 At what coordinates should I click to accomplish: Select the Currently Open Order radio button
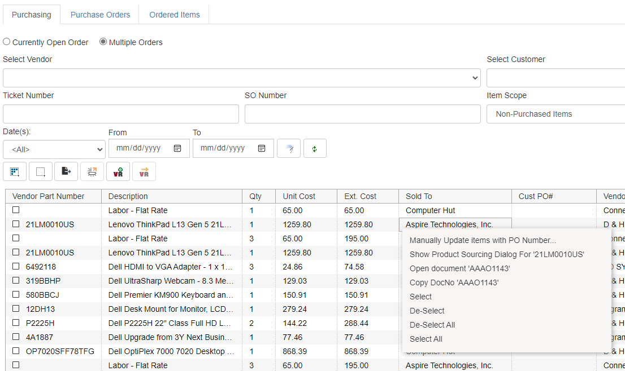(x=7, y=42)
